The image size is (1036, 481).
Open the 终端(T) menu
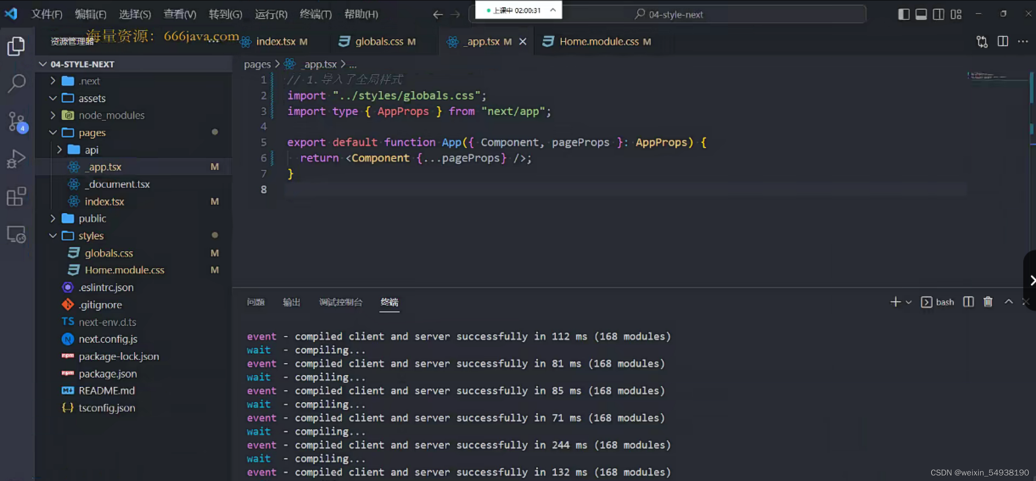316,14
